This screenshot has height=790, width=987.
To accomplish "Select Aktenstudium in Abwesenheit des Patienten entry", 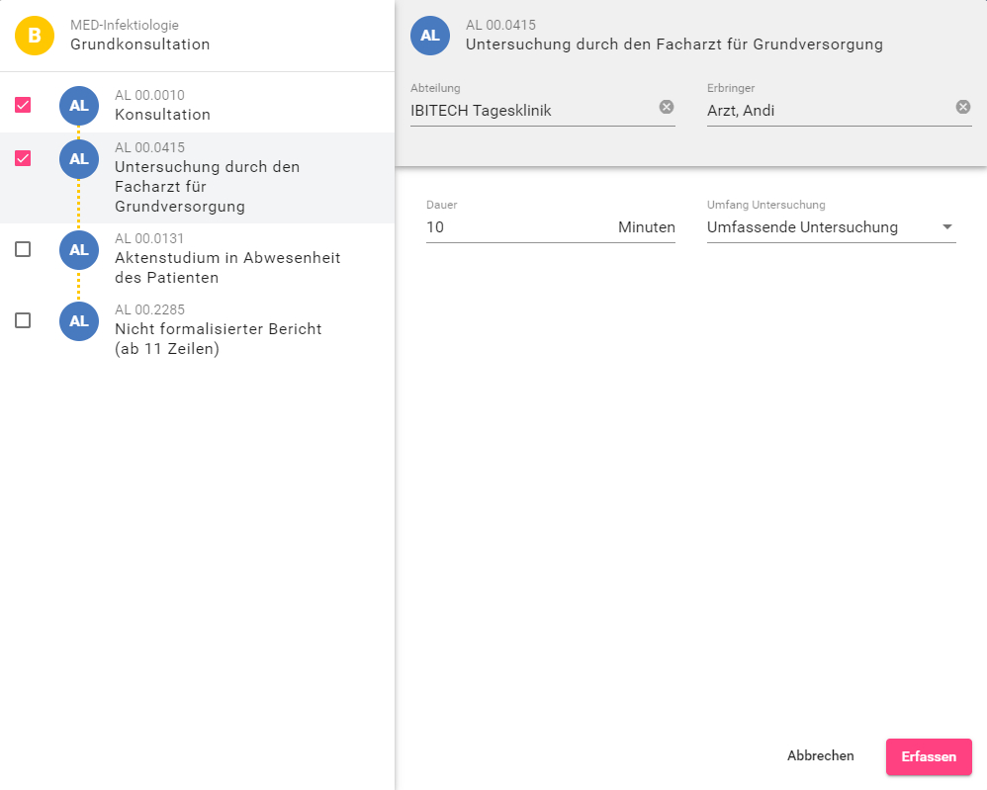I will [x=227, y=267].
